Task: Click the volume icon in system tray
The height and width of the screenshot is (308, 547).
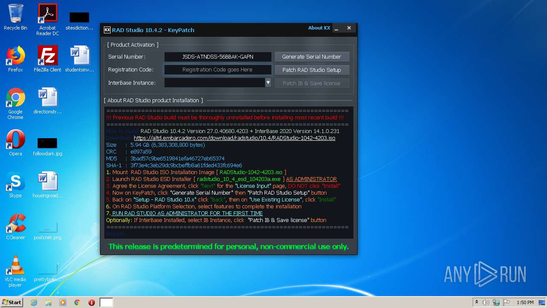Action: click(486, 302)
